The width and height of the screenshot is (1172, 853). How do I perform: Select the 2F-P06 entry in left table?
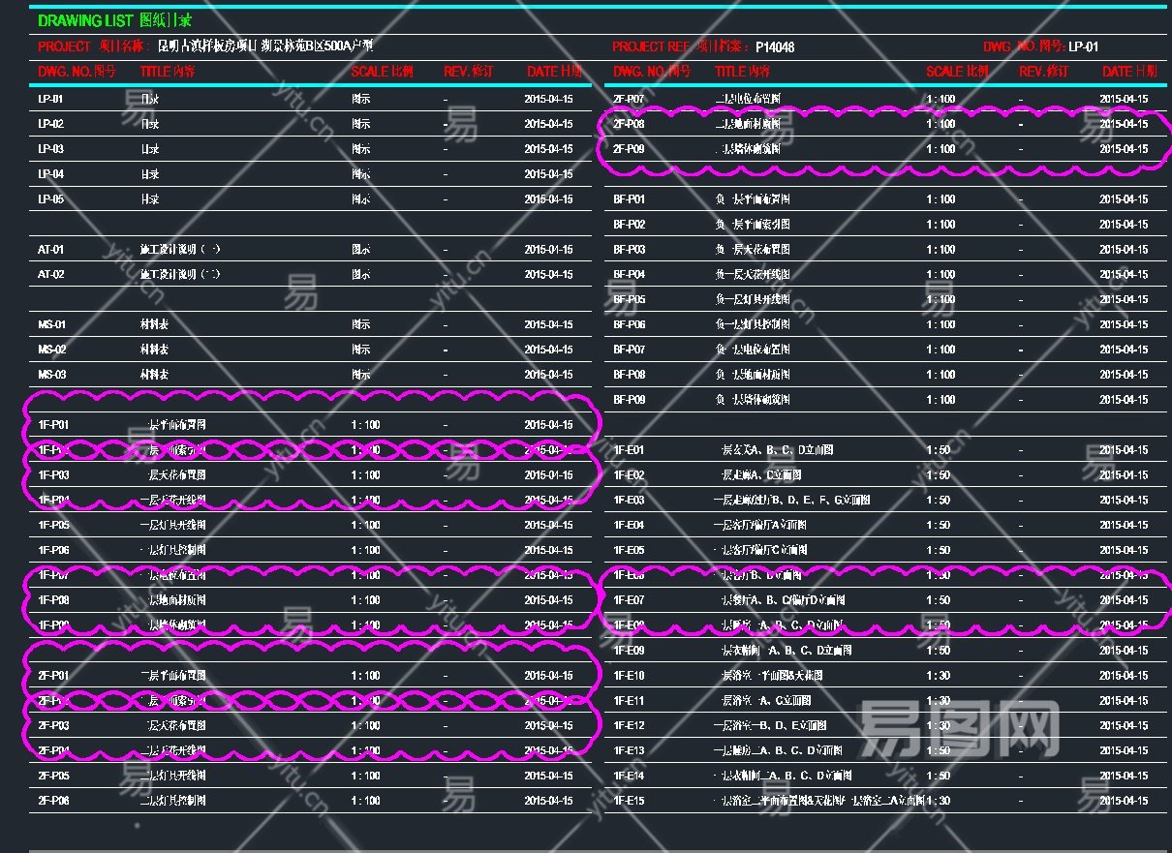click(53, 801)
